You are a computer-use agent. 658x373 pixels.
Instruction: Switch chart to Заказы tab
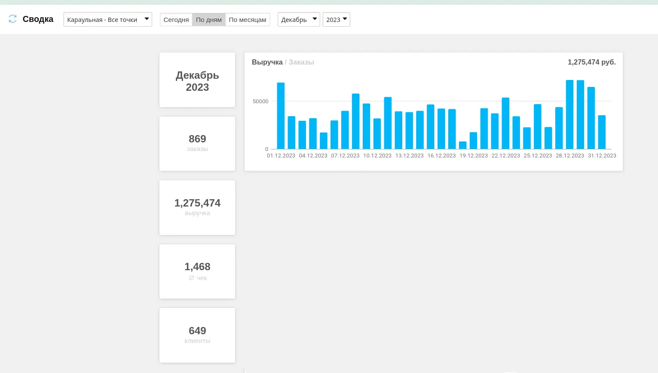click(301, 62)
